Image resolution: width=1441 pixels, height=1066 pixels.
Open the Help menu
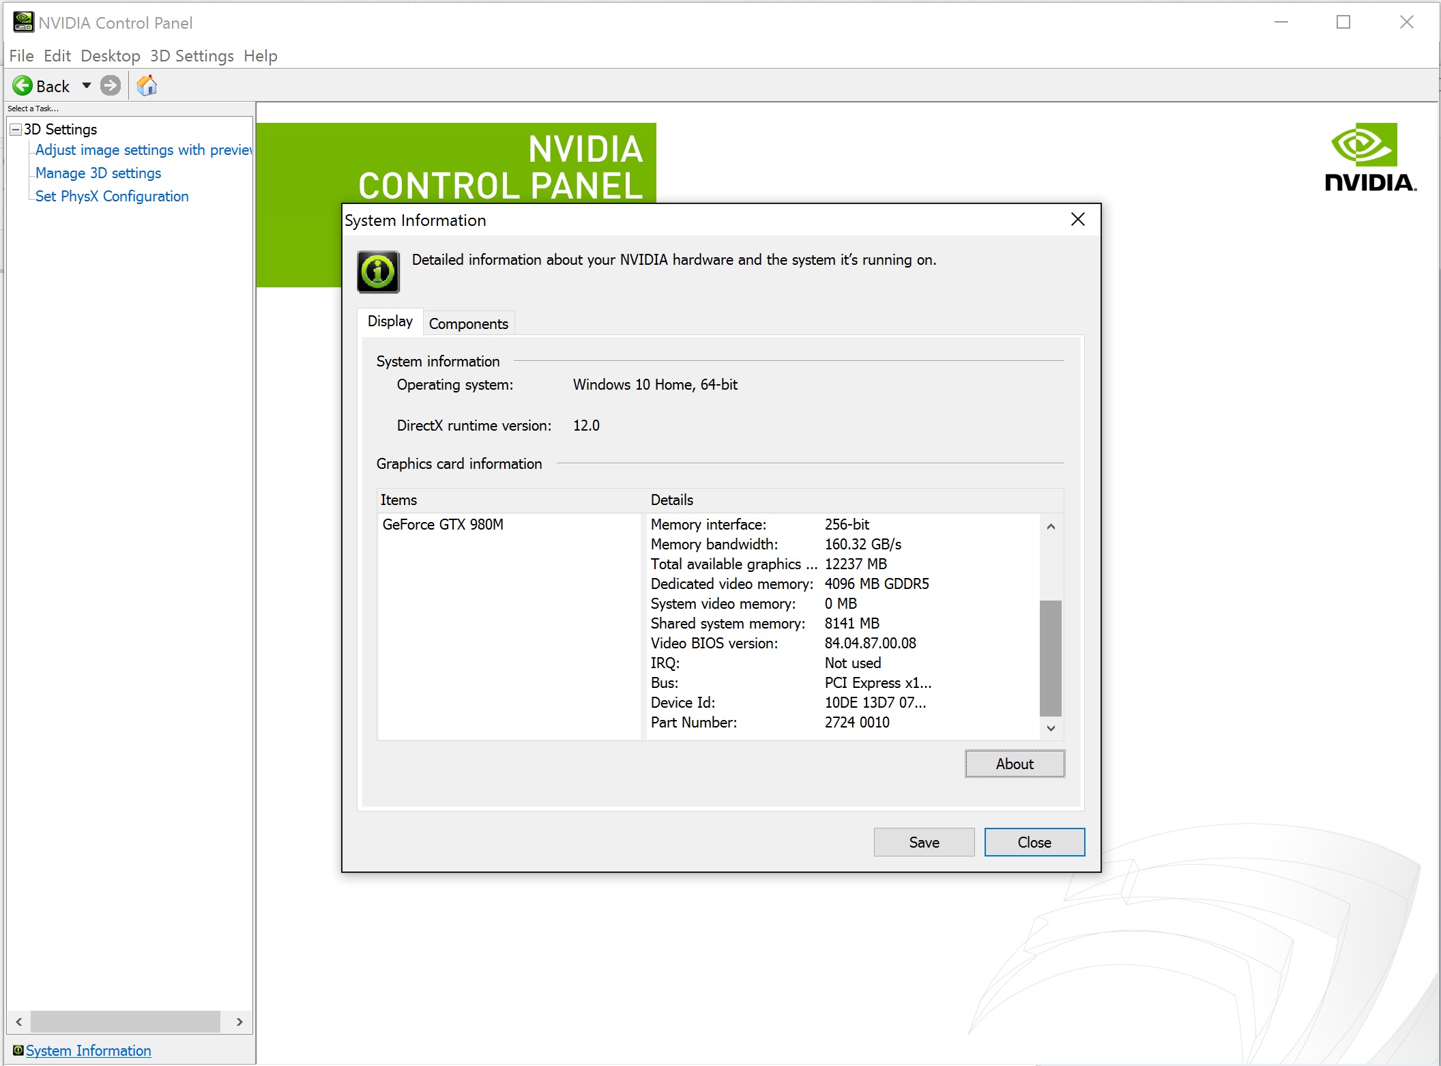[261, 56]
